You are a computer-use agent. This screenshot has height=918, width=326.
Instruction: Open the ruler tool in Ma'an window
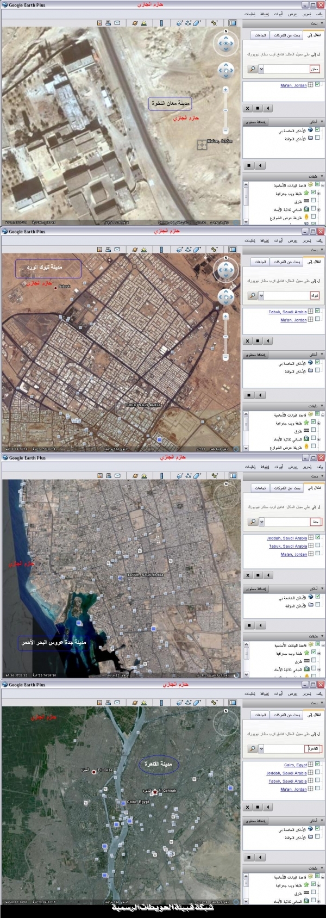tap(161, 23)
